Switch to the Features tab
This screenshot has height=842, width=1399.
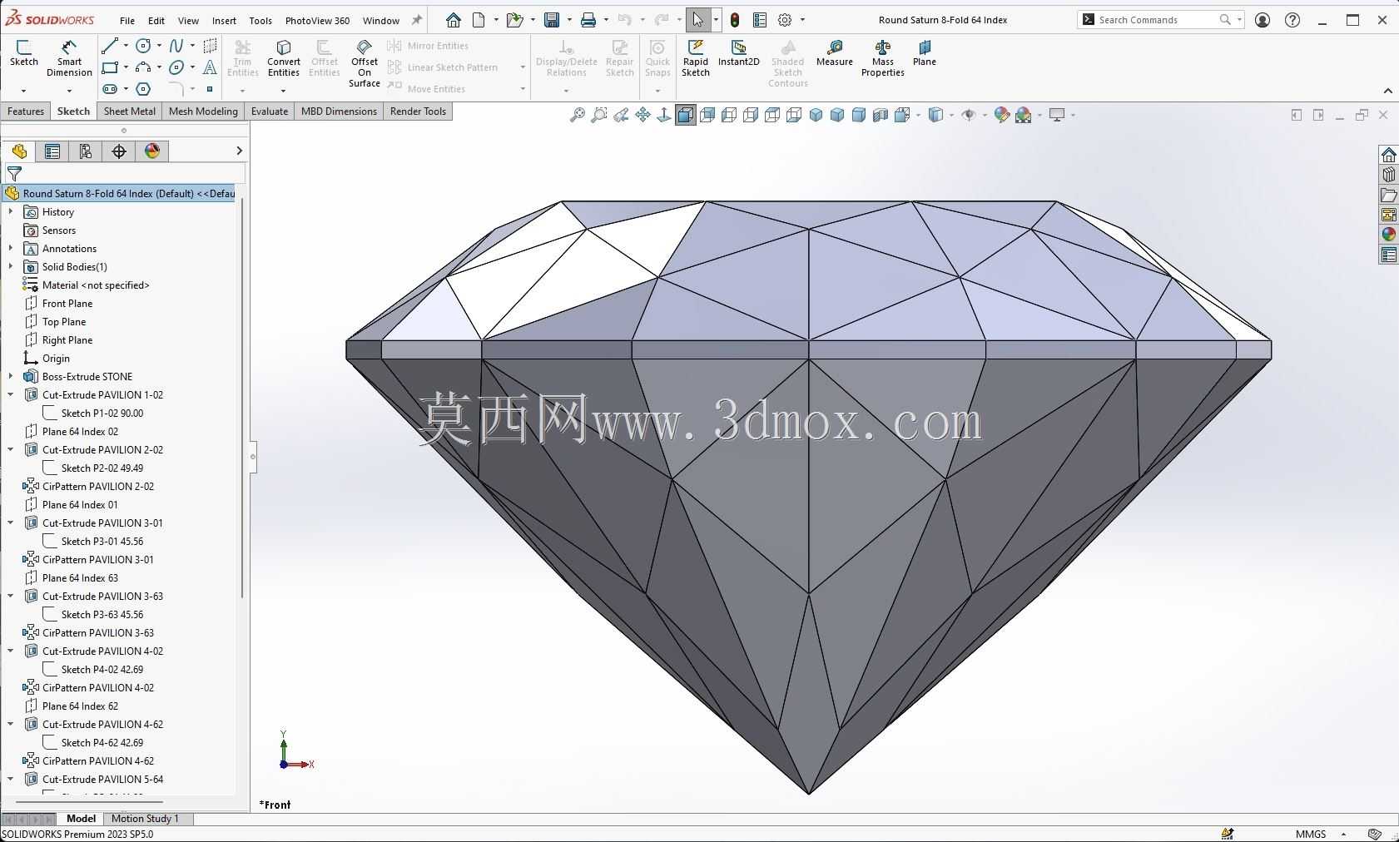click(26, 111)
